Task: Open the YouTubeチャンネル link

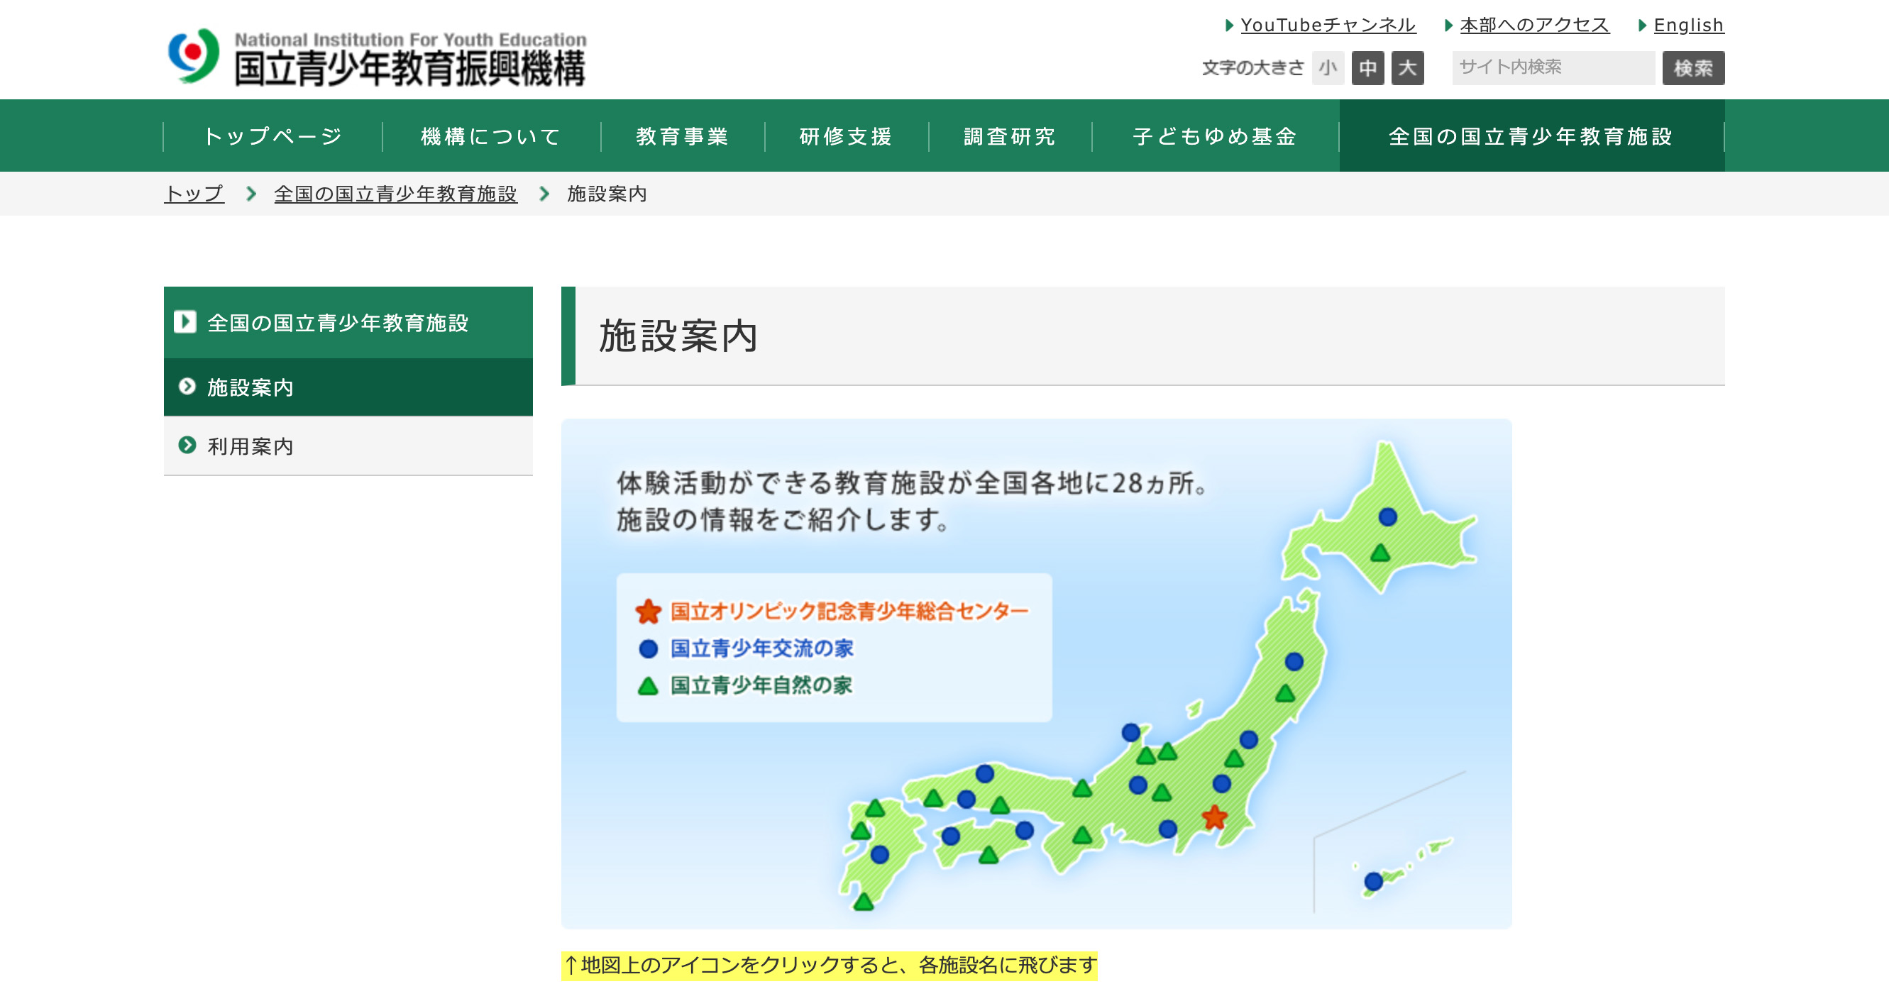Action: tap(1328, 25)
